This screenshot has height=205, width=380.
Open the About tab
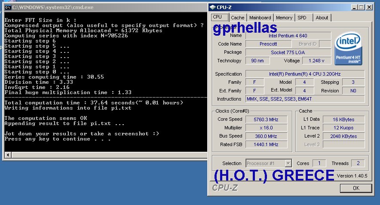tap(322, 18)
